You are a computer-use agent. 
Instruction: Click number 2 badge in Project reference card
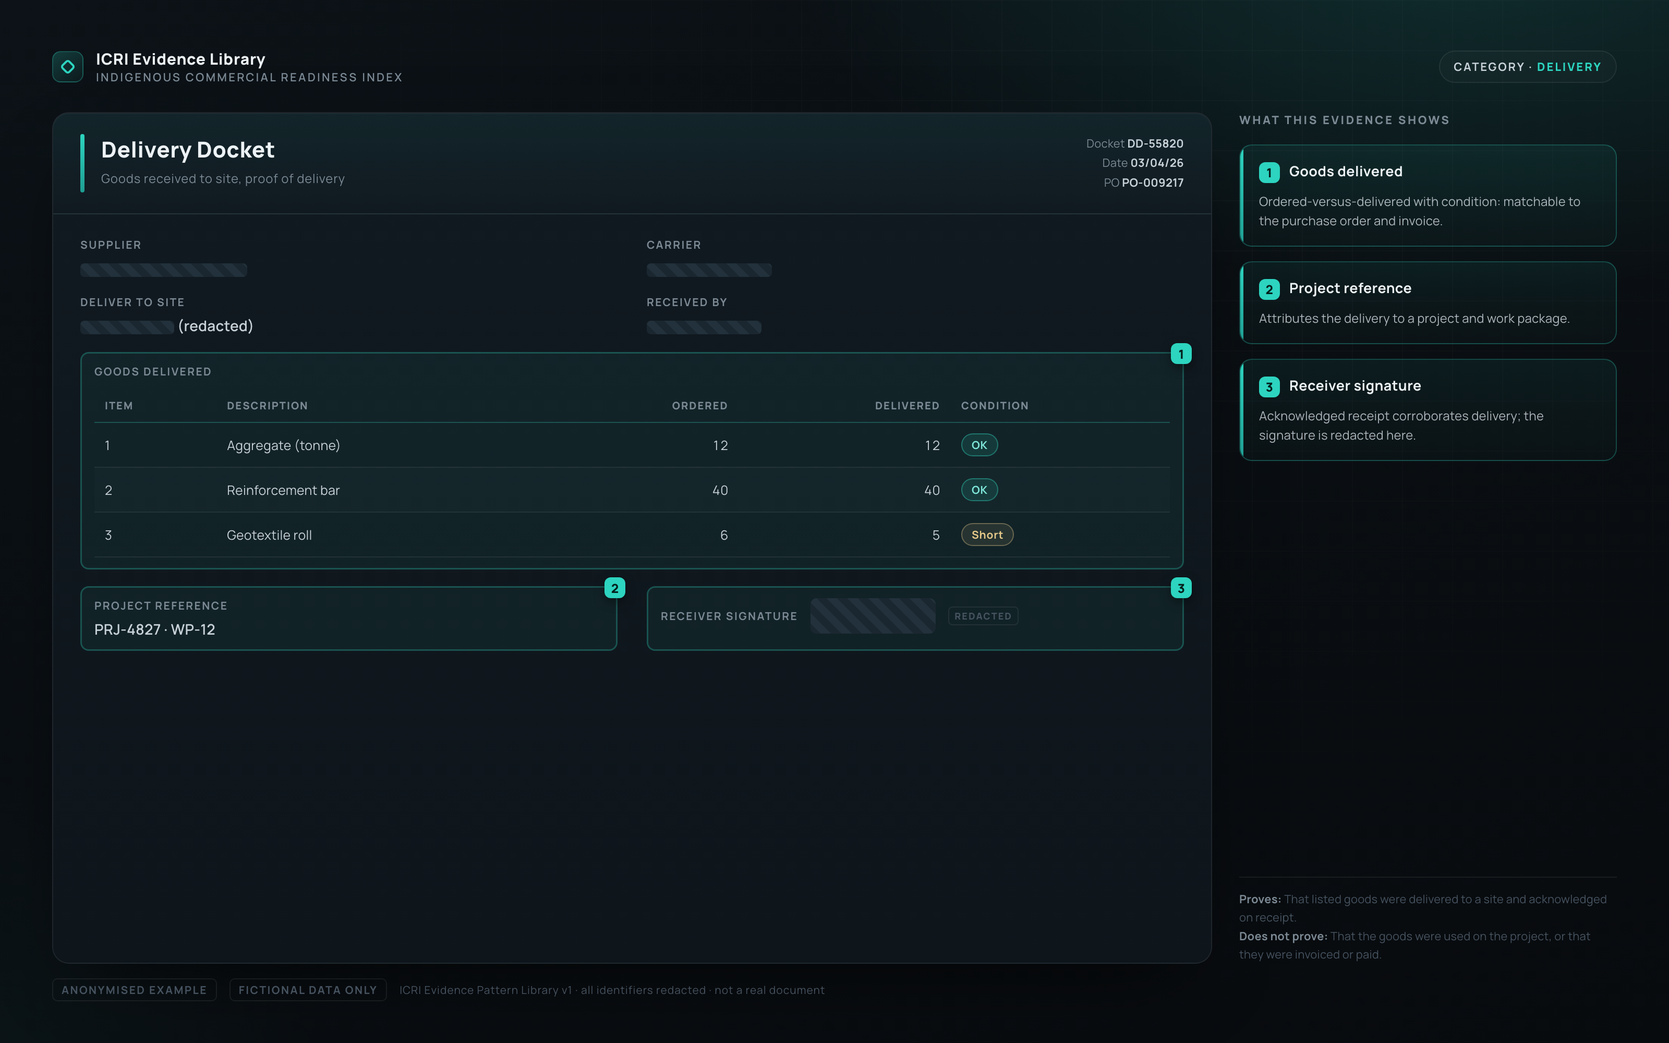(1268, 289)
